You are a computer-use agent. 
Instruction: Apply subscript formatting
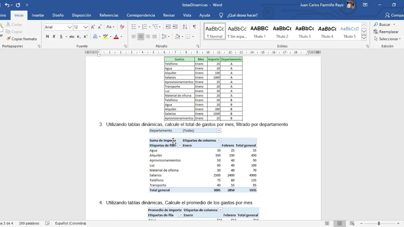(79, 37)
